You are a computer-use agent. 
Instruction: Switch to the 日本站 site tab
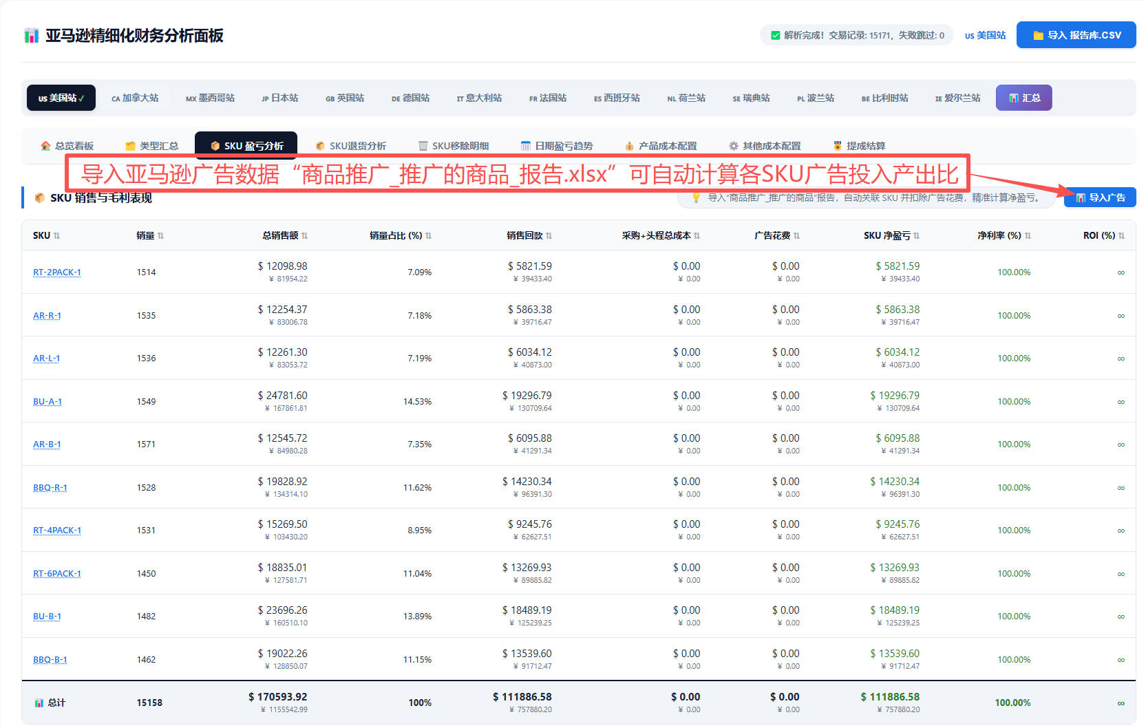(279, 98)
